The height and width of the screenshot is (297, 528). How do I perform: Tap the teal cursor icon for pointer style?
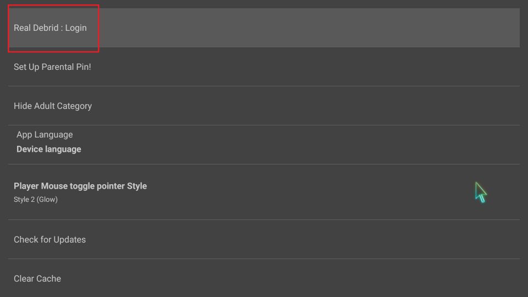click(481, 193)
